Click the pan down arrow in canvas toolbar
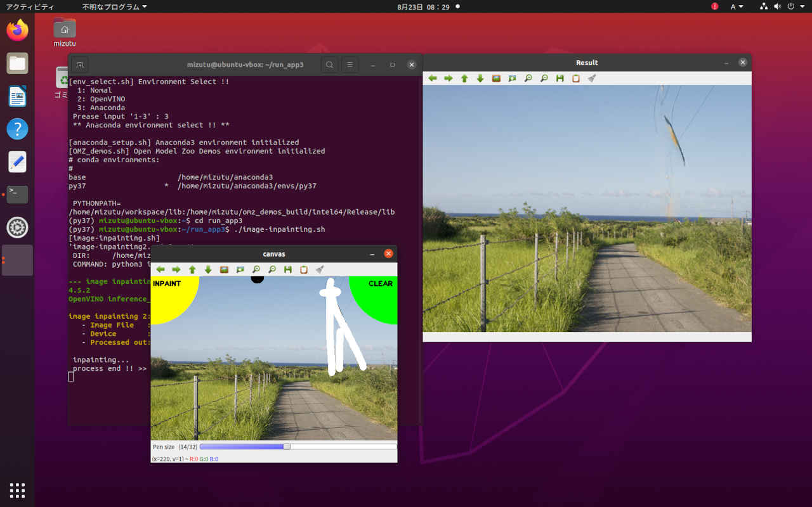This screenshot has width=812, height=507. click(x=208, y=269)
